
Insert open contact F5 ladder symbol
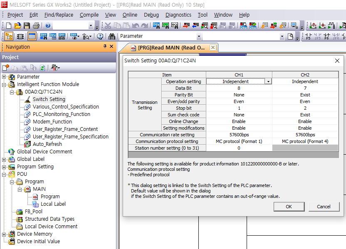308,36
